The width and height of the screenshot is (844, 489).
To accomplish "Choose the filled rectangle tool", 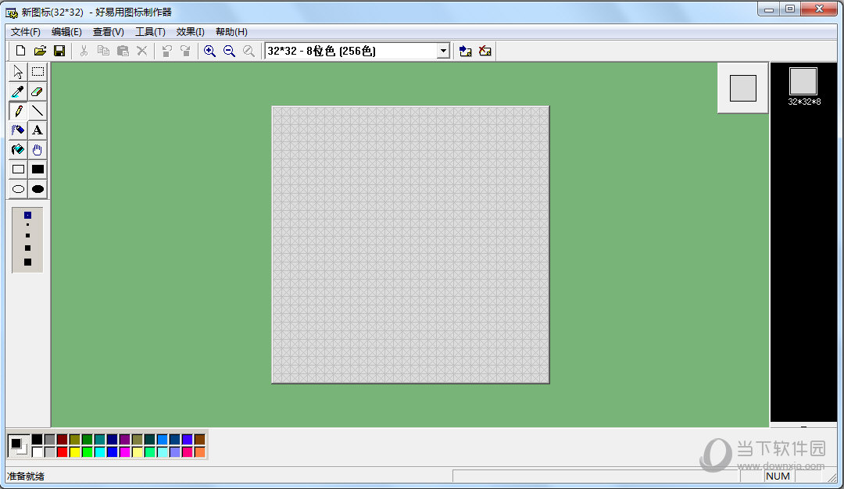I will coord(38,169).
